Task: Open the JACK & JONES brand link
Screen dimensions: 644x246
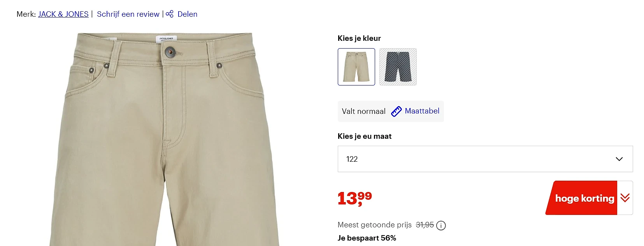Action: pos(63,14)
